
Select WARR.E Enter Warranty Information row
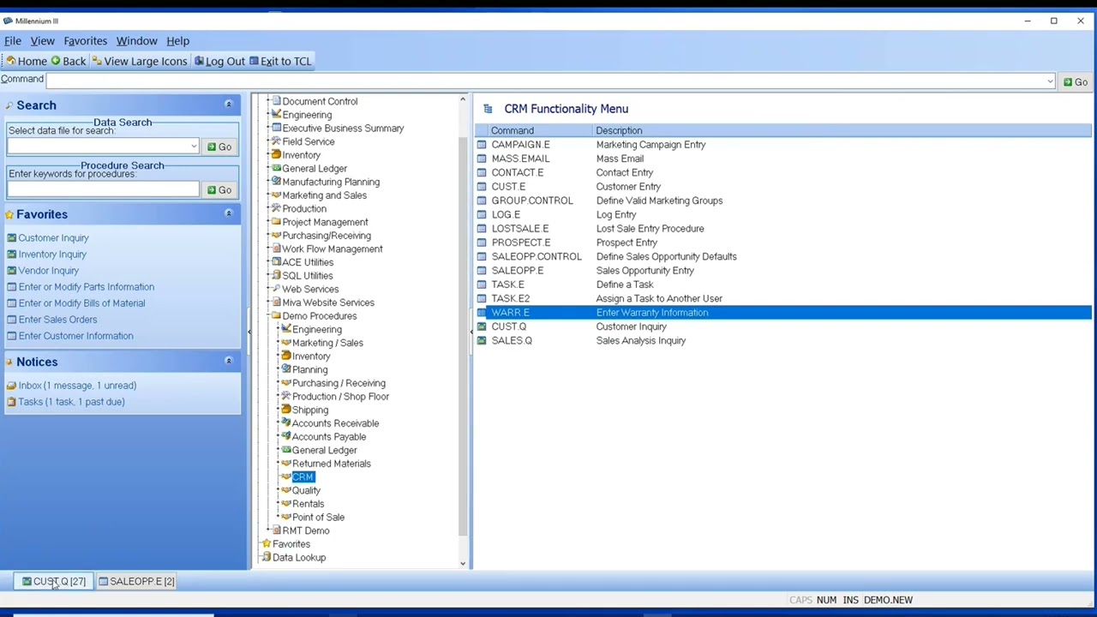pos(782,312)
